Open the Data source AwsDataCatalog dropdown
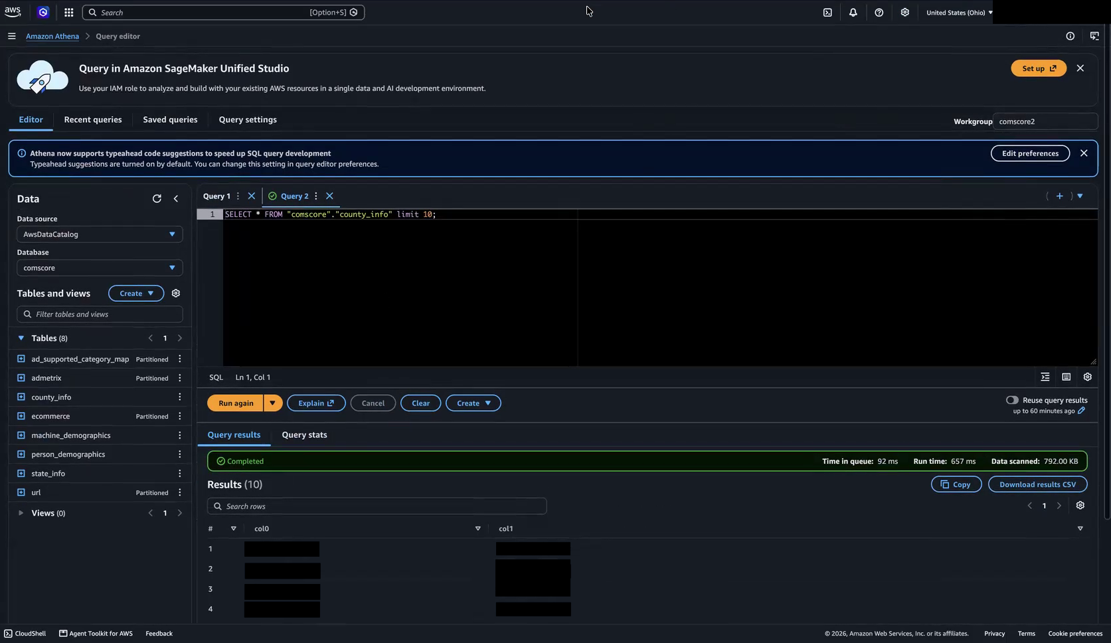The image size is (1111, 643). (x=100, y=234)
